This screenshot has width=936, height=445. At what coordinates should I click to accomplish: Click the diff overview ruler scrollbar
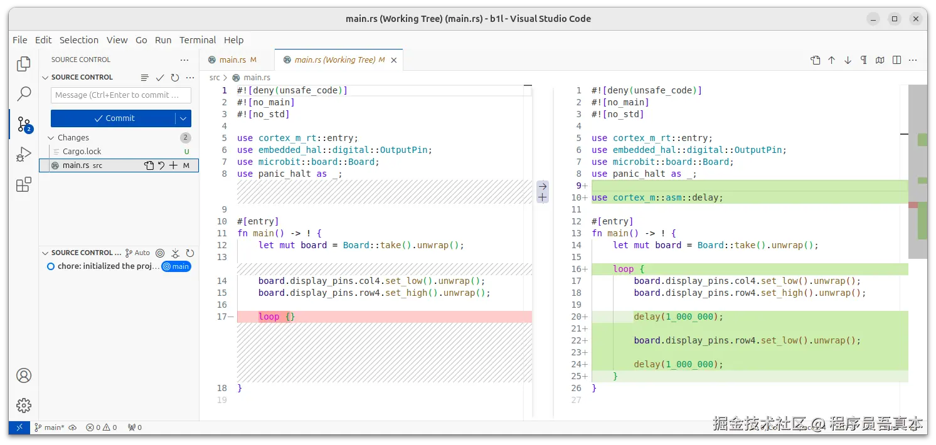[918, 172]
